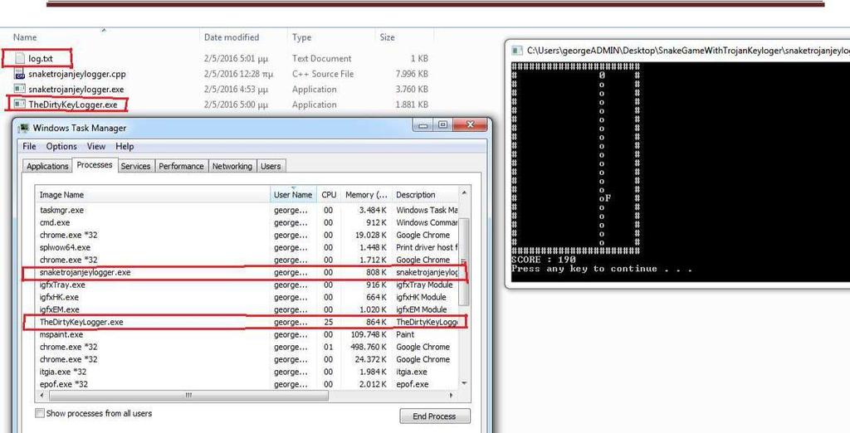
Task: Click the Windows Task Manager title icon
Action: click(23, 129)
